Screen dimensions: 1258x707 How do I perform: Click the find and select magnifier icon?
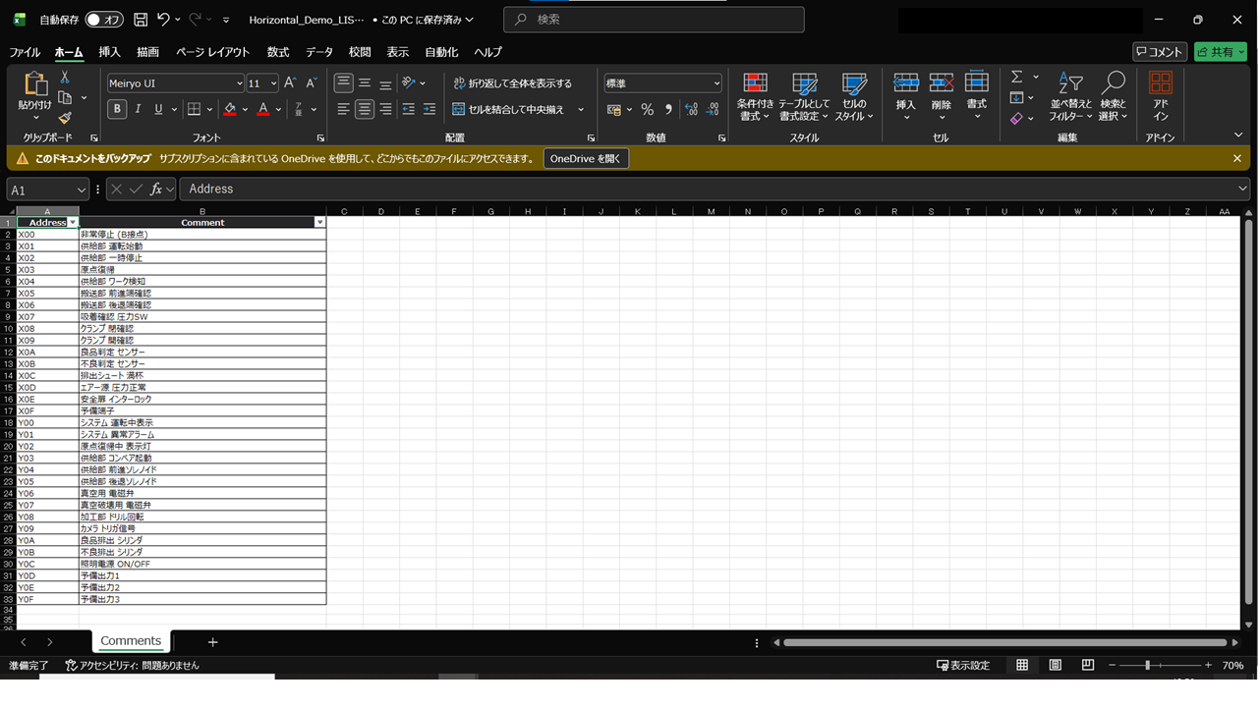[x=1114, y=85]
